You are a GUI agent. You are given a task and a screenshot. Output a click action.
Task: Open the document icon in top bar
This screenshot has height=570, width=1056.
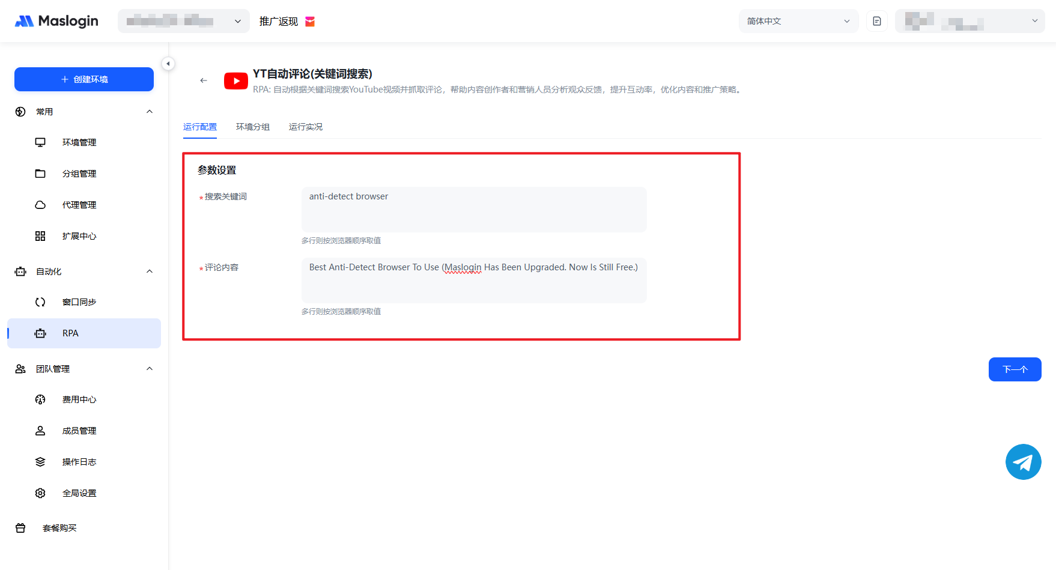pyautogui.click(x=876, y=21)
